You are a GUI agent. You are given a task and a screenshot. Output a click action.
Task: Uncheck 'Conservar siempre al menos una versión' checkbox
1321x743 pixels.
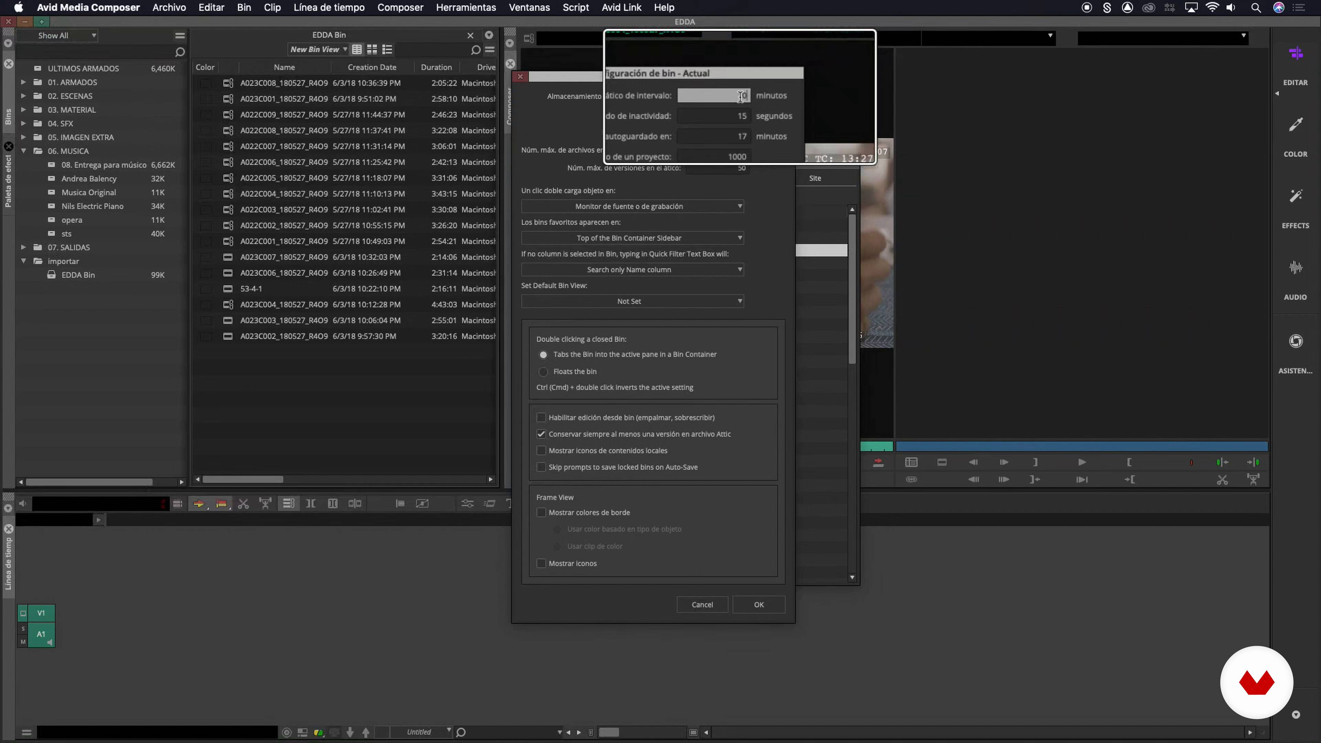pos(541,434)
